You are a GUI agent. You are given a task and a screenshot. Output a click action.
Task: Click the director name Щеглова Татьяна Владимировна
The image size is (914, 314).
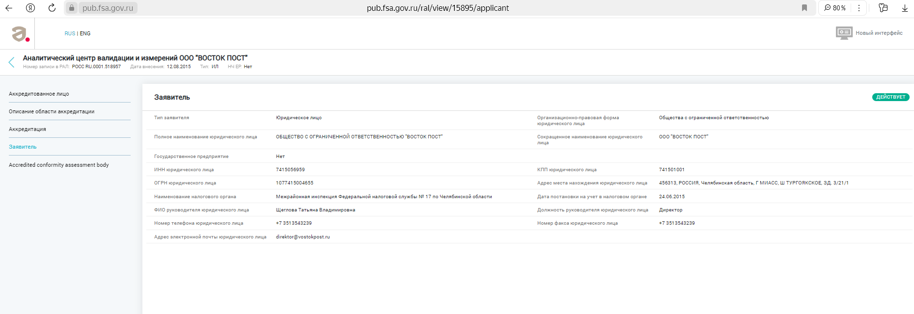pyautogui.click(x=315, y=210)
